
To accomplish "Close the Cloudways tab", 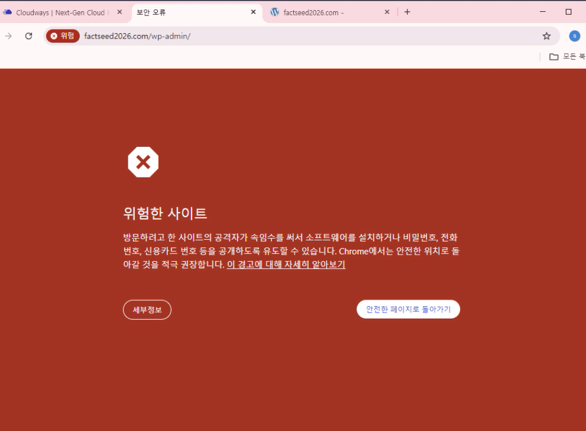I will point(119,12).
